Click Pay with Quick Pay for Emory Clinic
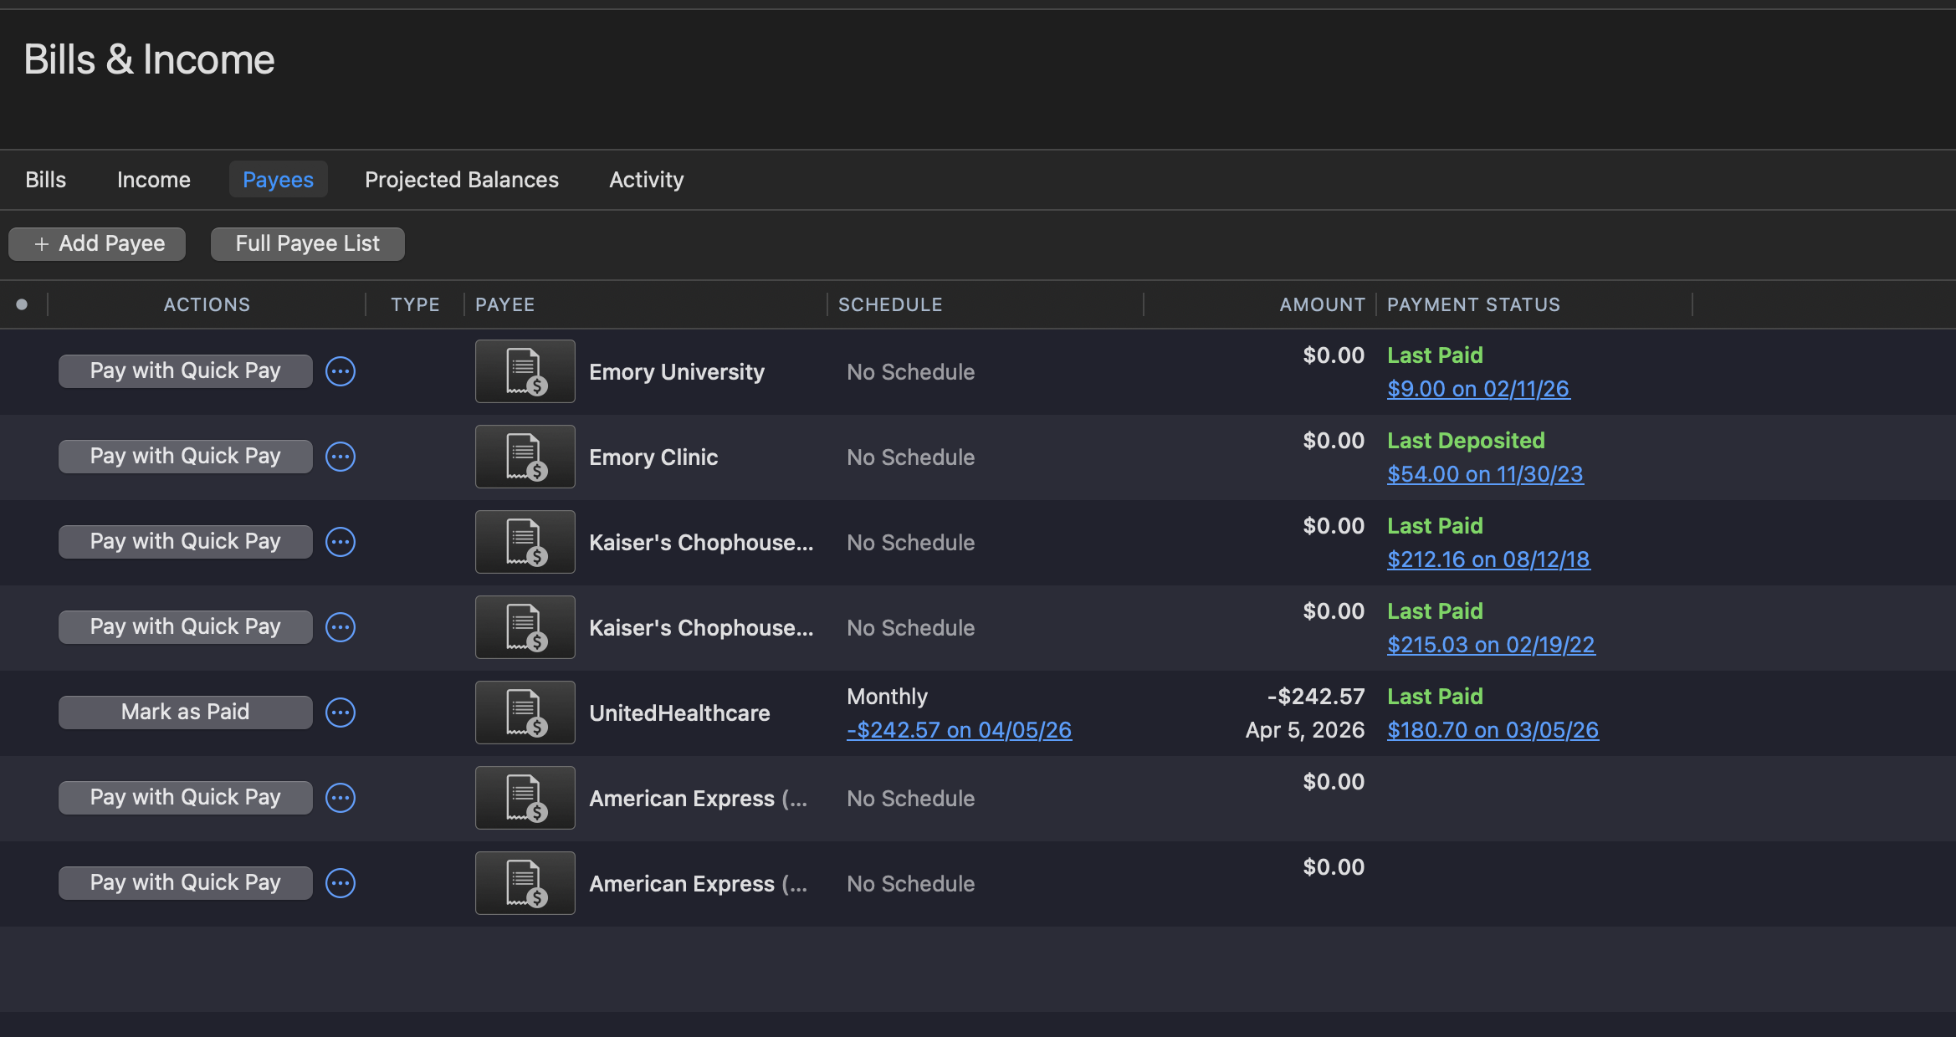 click(185, 457)
